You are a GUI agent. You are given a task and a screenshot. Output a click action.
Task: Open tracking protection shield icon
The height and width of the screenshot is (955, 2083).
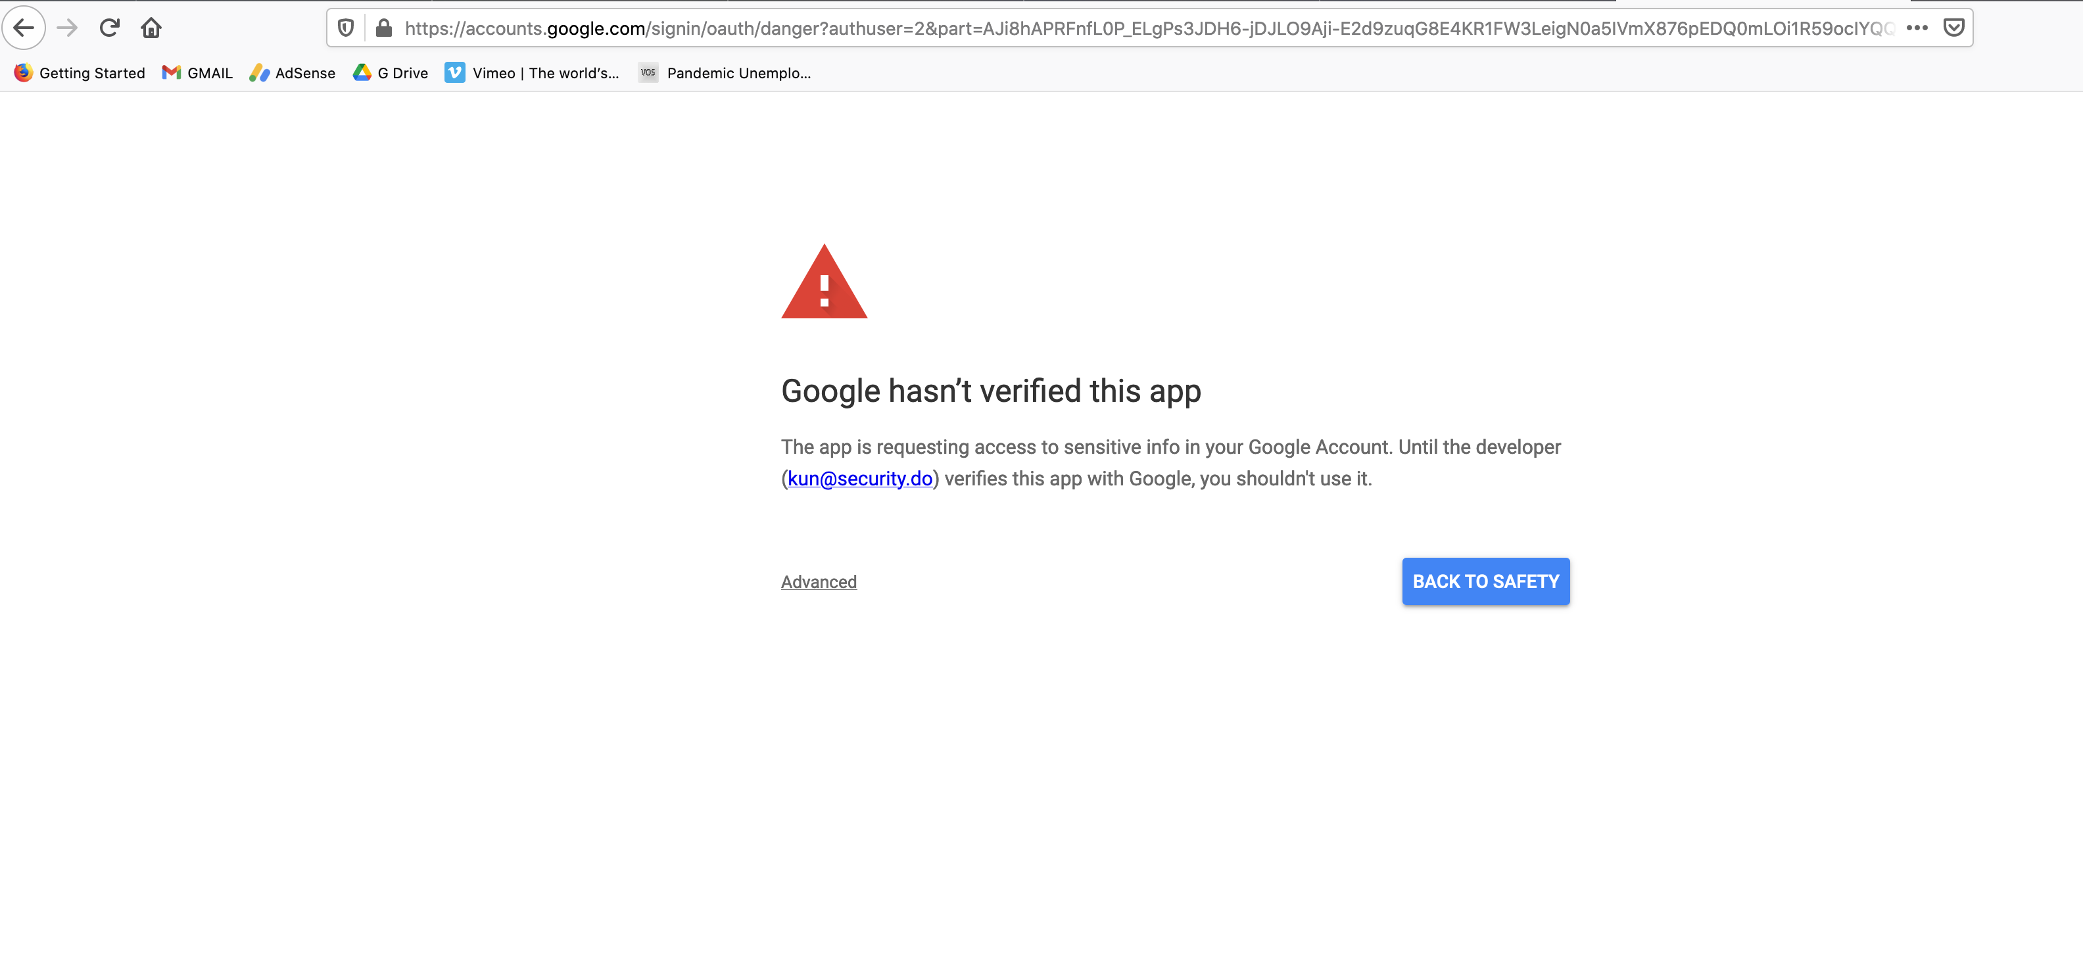345,28
